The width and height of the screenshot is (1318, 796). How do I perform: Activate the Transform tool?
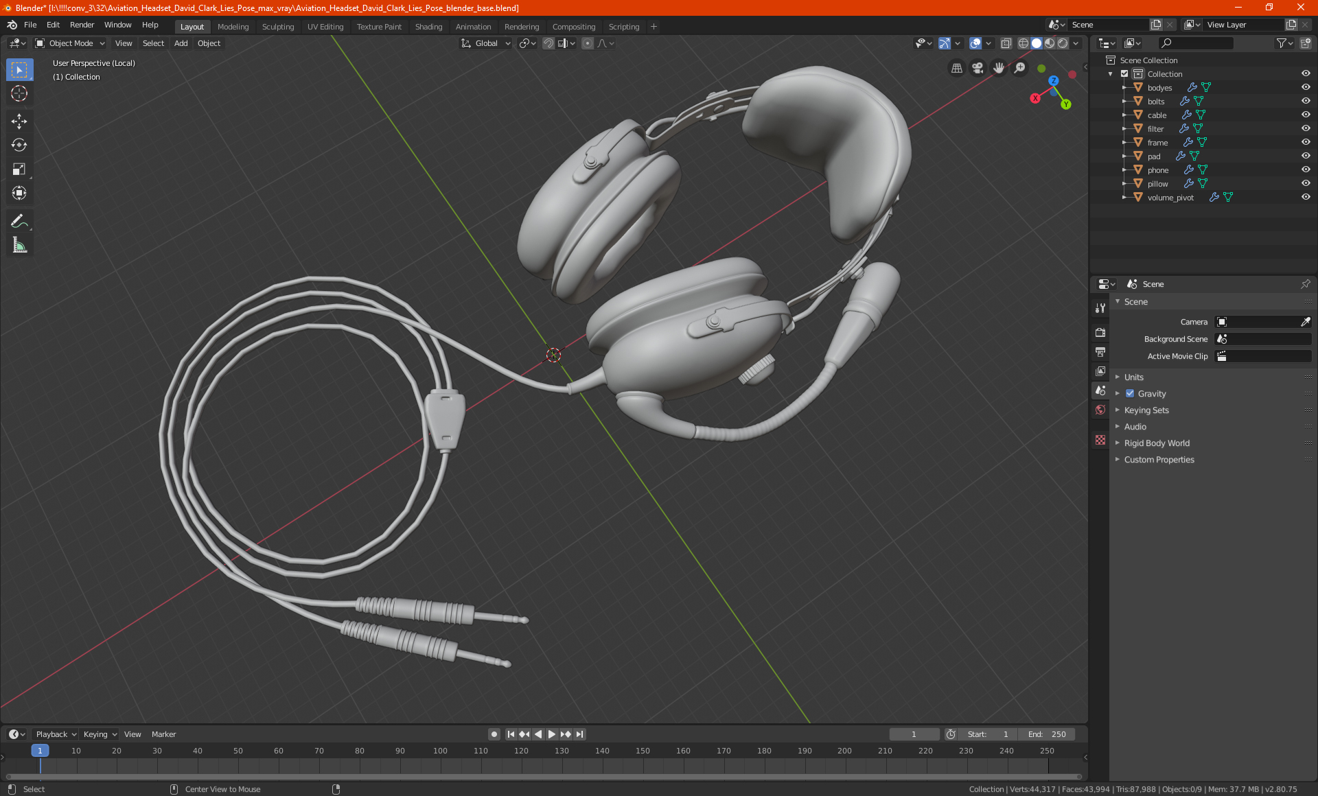19,193
